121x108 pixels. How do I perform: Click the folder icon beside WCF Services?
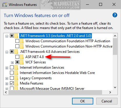pyautogui.click(x=22, y=62)
